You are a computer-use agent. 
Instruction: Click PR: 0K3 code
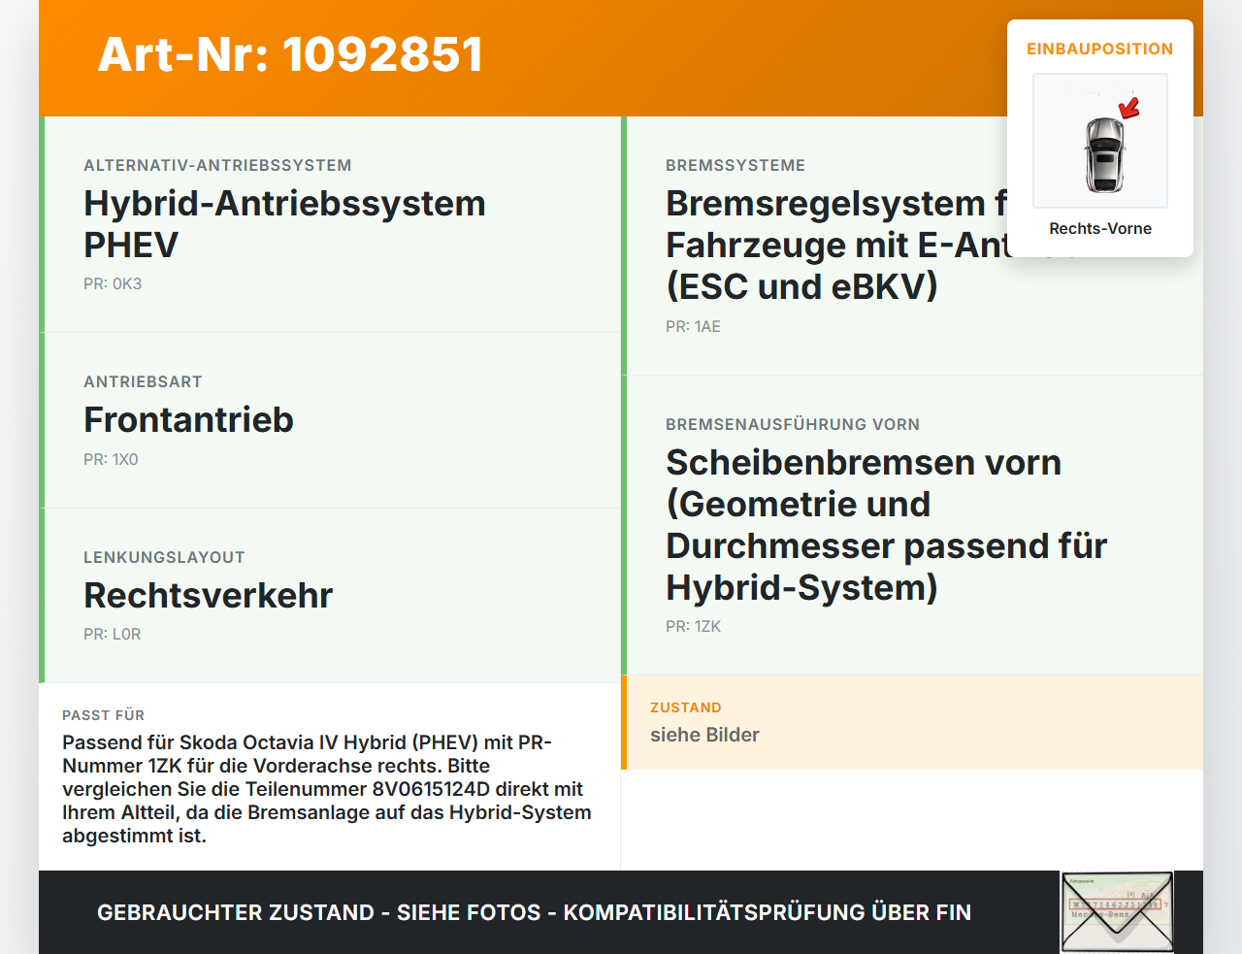click(x=113, y=283)
